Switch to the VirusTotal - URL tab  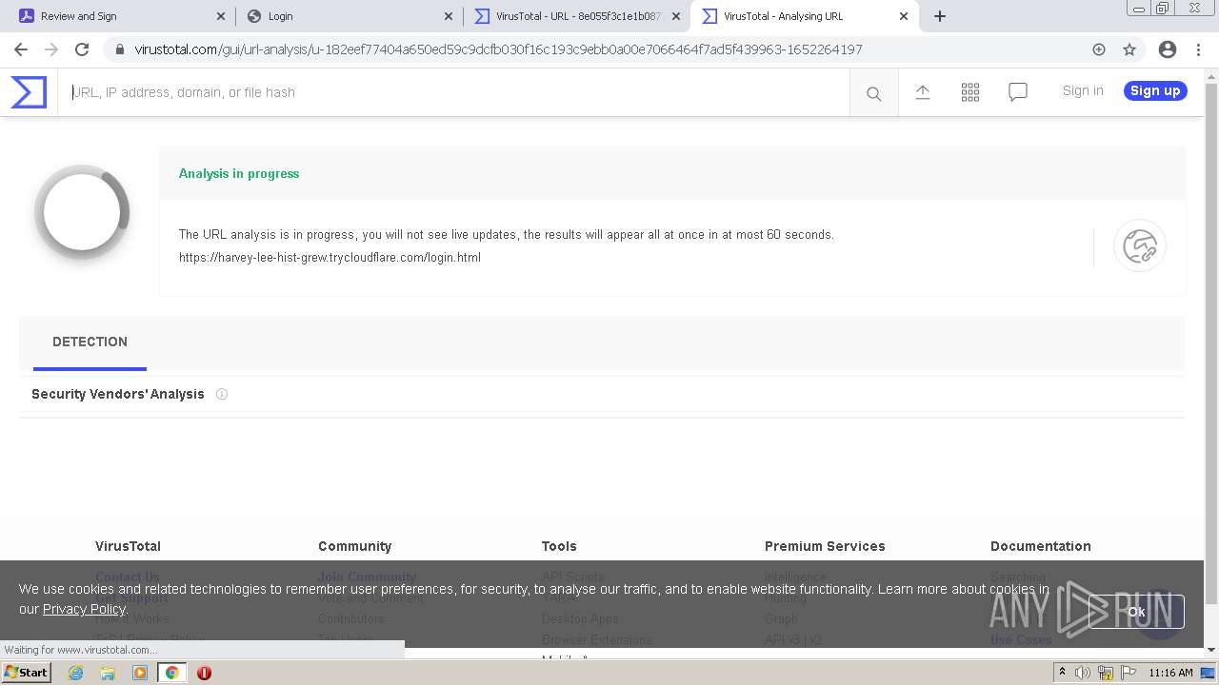(577, 16)
